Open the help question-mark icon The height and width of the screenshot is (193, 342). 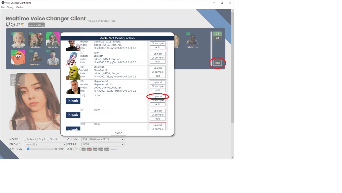pos(13,25)
